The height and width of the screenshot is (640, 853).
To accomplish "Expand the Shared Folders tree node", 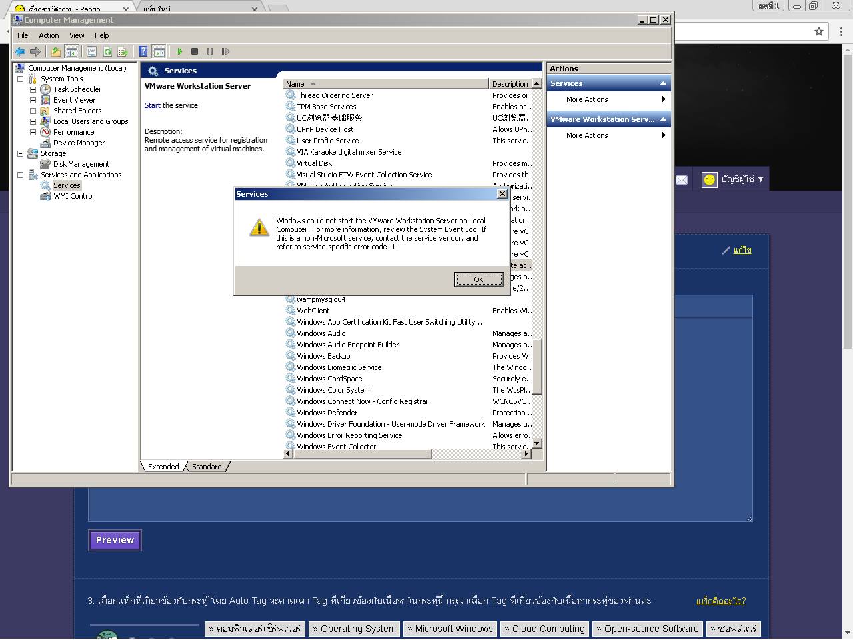I will pos(33,111).
